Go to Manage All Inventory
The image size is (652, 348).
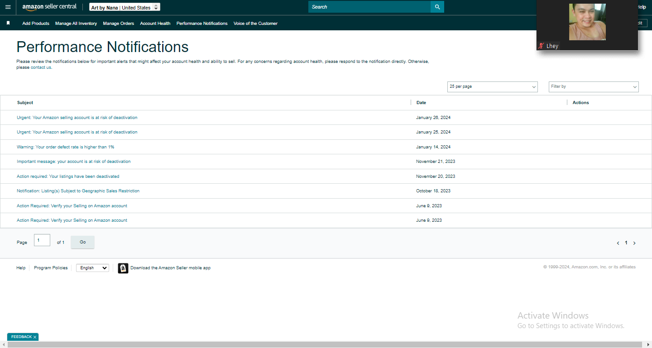(x=76, y=24)
